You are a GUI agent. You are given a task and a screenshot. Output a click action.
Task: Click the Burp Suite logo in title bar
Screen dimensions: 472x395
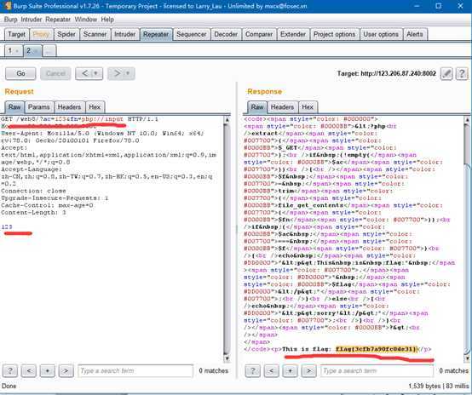8,6
